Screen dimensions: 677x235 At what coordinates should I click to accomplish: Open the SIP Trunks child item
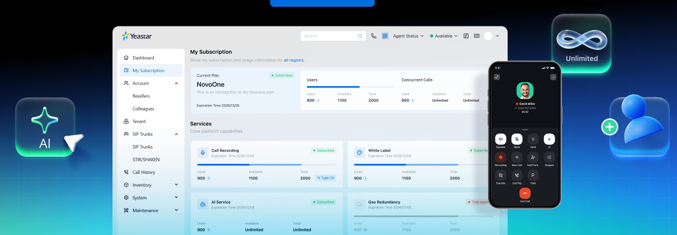142,147
